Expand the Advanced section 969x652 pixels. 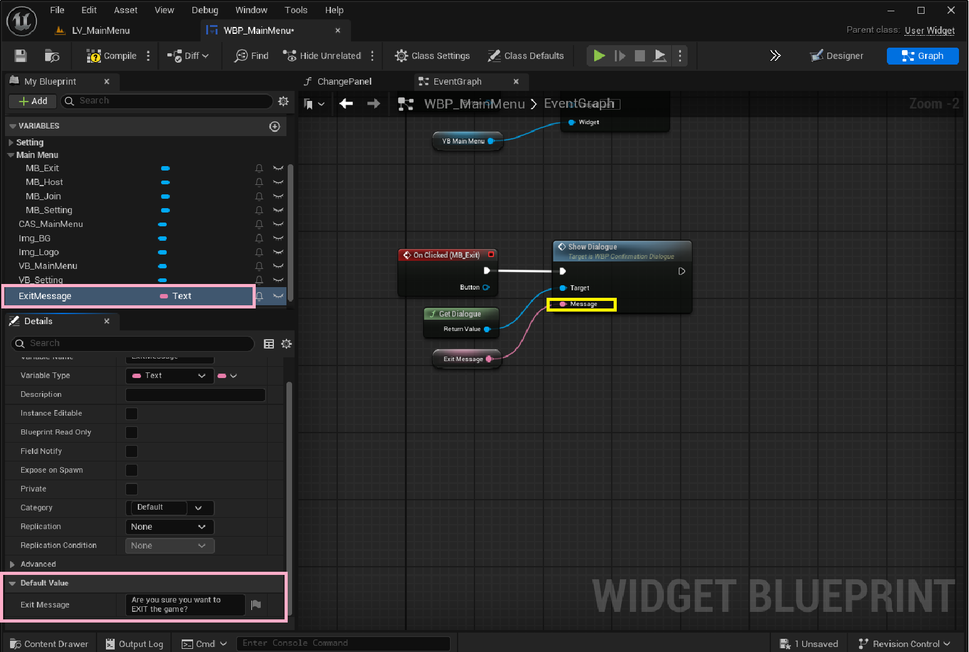point(12,564)
